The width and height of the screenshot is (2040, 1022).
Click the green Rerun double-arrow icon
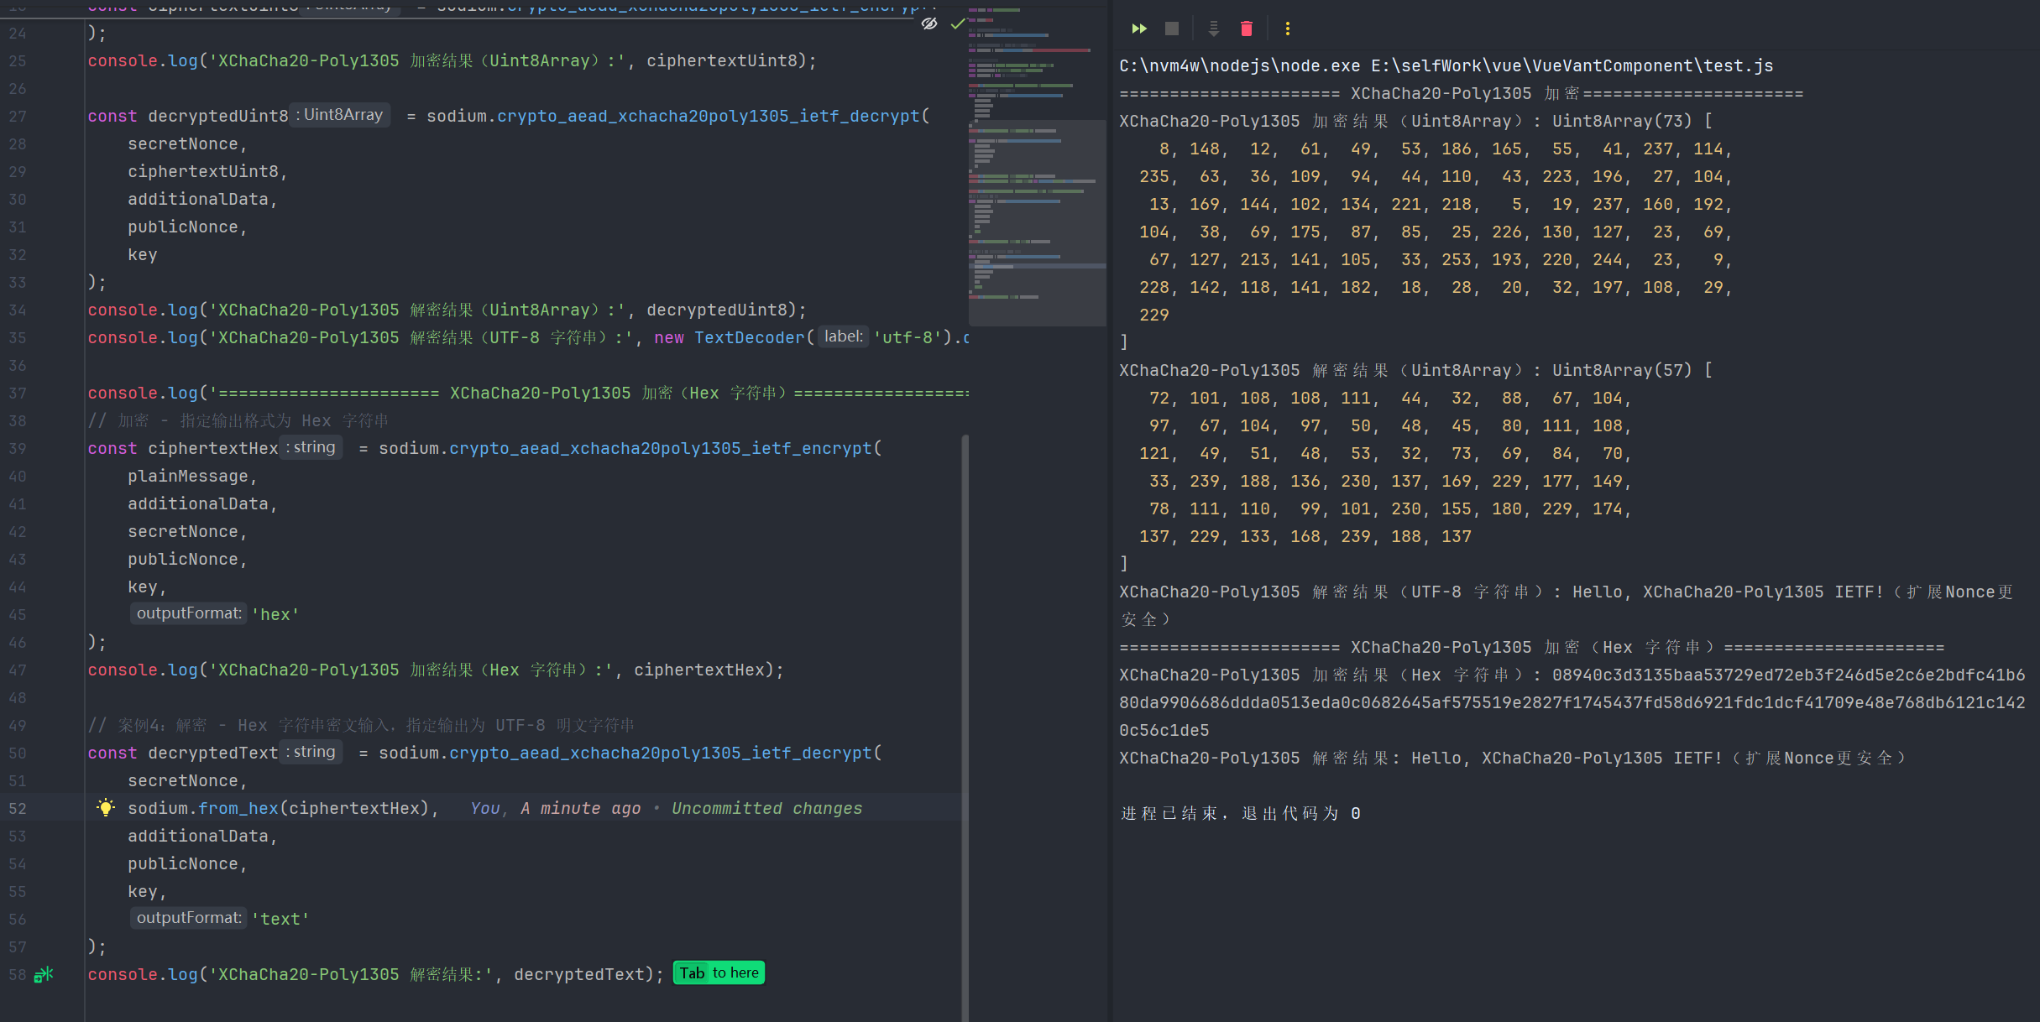[x=1138, y=29]
